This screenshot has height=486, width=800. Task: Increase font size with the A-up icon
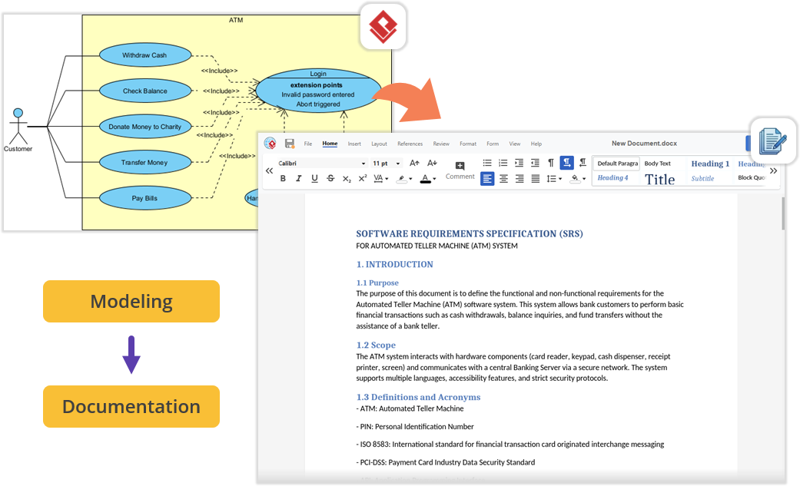tap(414, 164)
